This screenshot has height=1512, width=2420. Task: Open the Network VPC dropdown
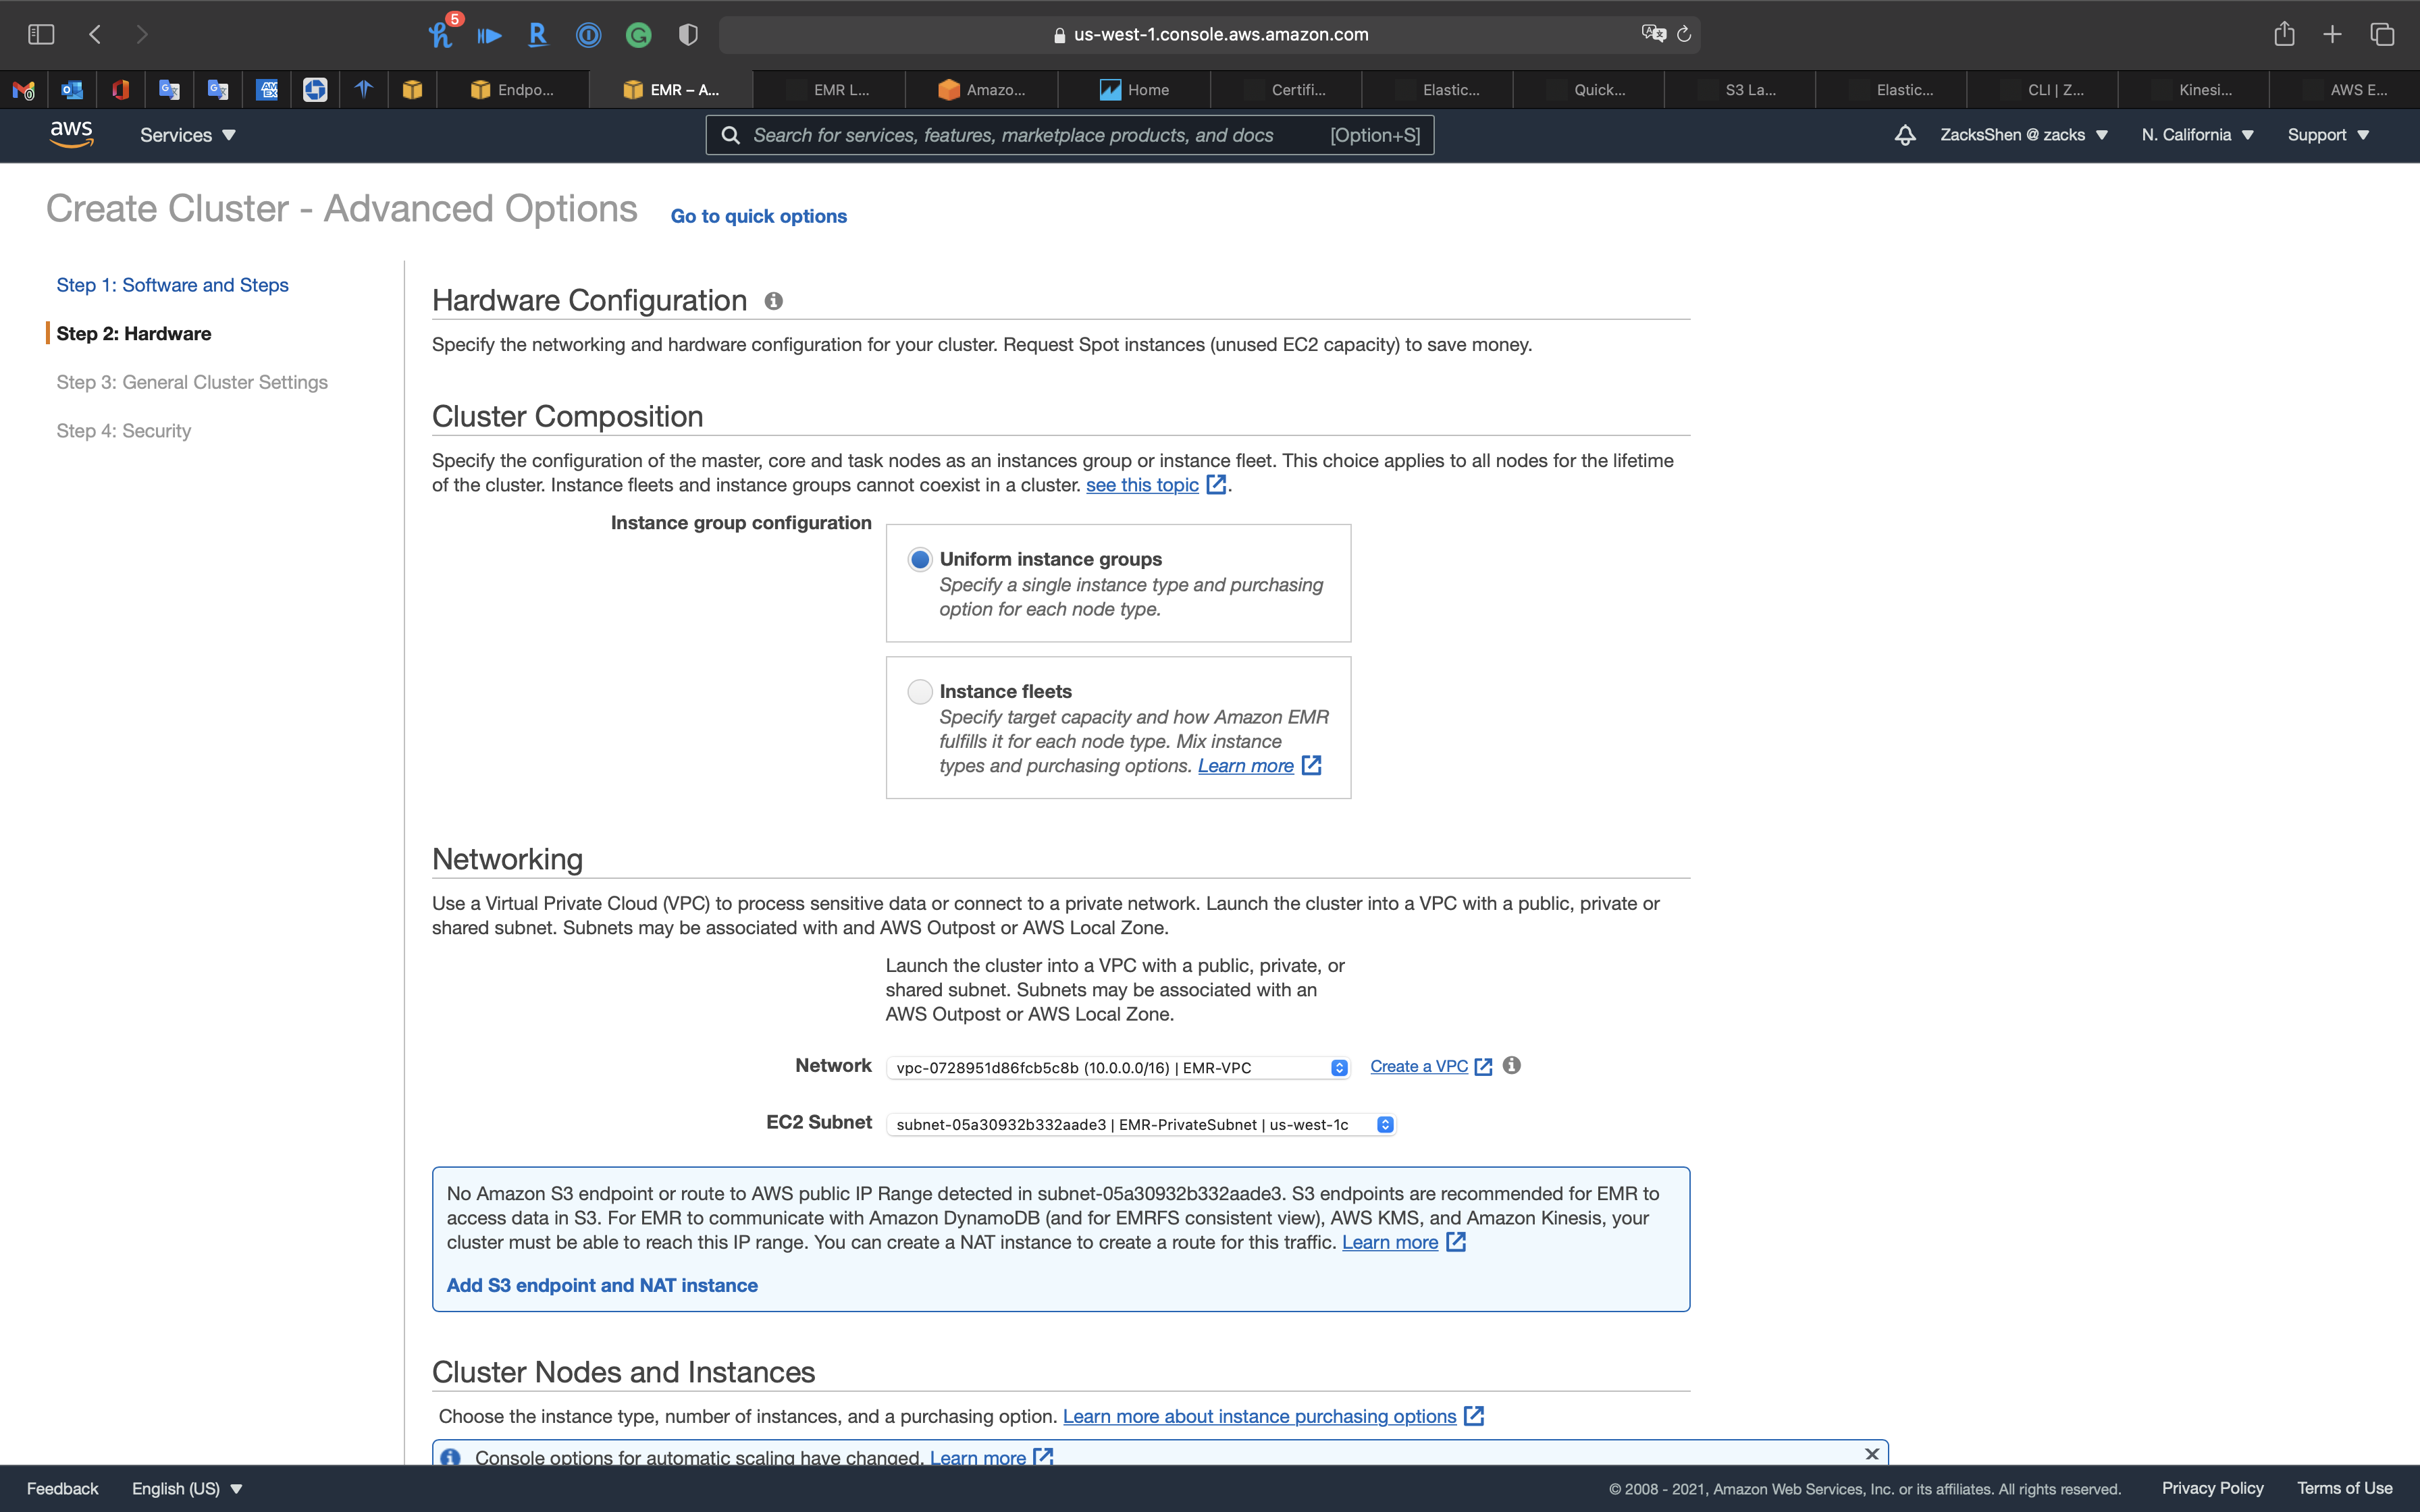point(1118,1068)
